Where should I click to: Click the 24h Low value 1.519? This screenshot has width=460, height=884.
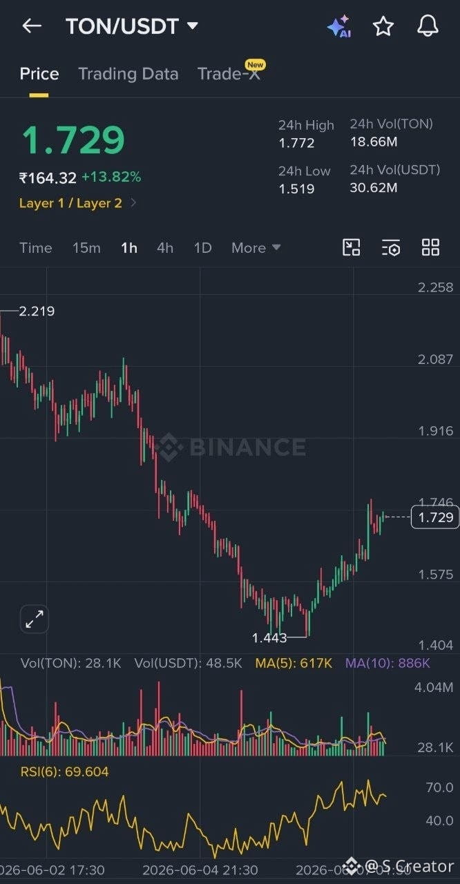coord(296,189)
